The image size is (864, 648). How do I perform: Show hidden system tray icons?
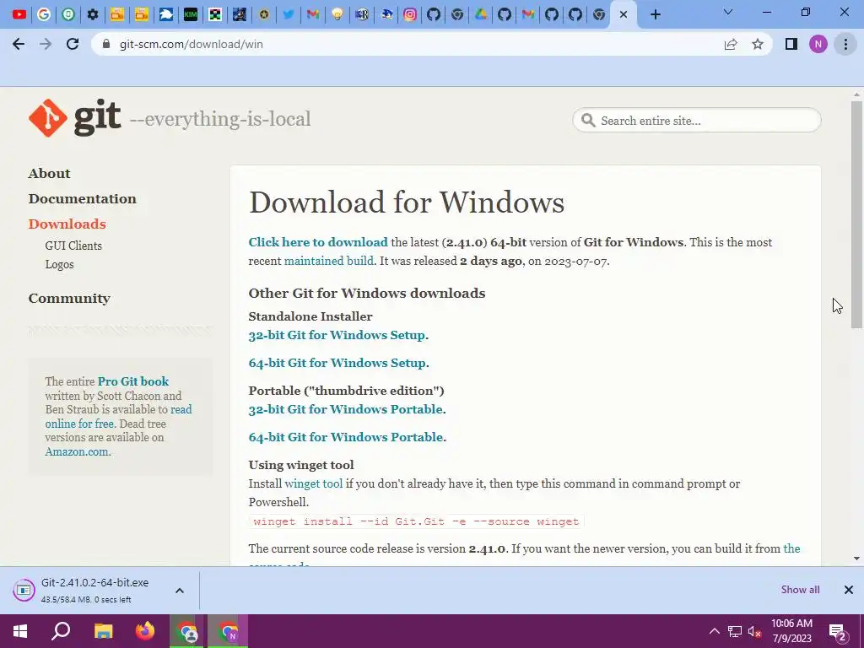[714, 631]
